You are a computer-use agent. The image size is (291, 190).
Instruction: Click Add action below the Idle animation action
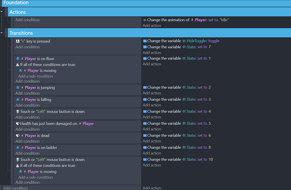click(x=152, y=26)
